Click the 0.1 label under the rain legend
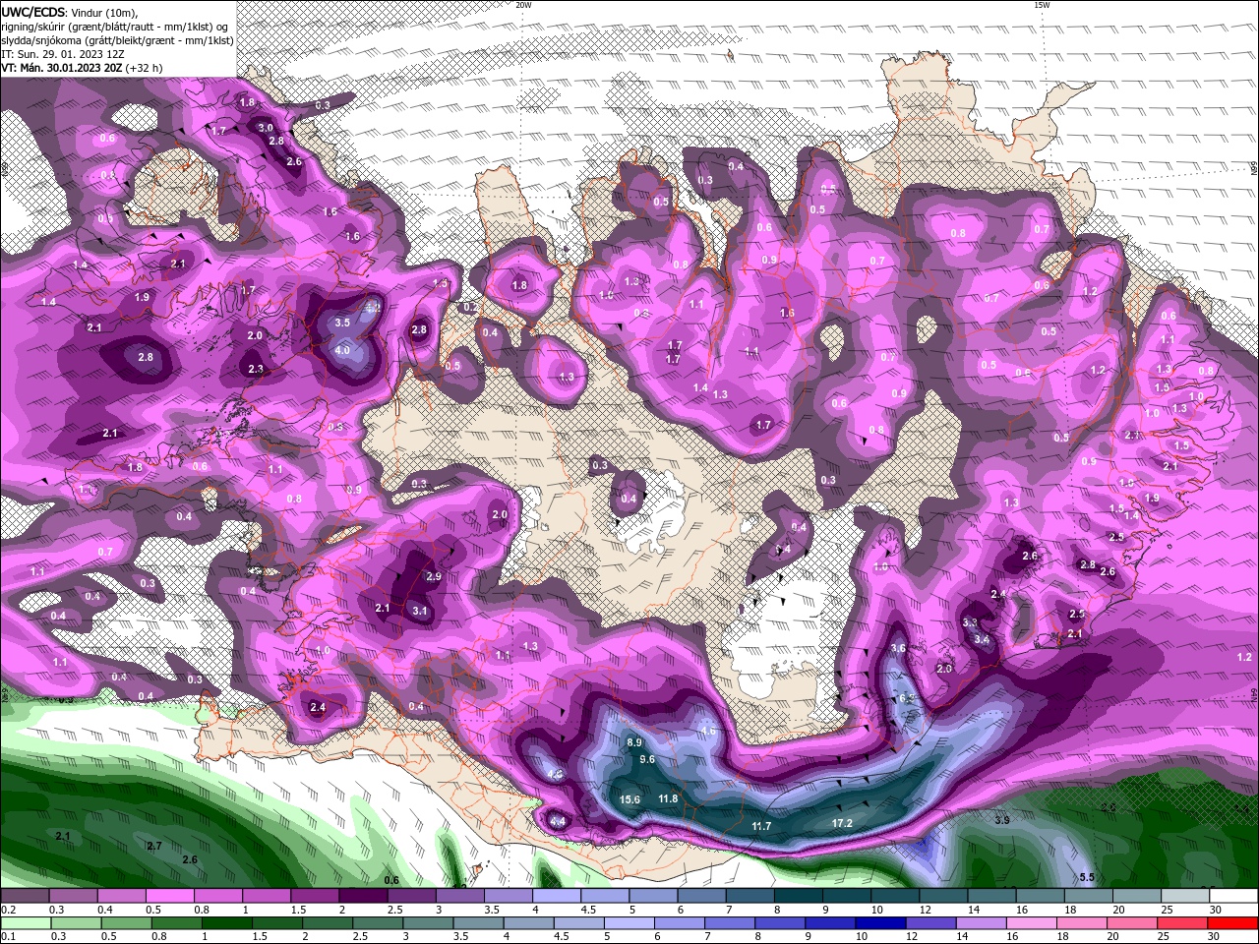1259x944 pixels. (8, 937)
